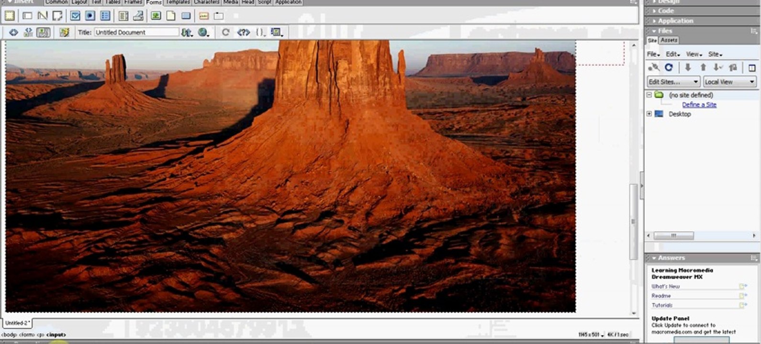Refresh Design View with circular arrow
This screenshot has width=761, height=344.
coord(225,32)
